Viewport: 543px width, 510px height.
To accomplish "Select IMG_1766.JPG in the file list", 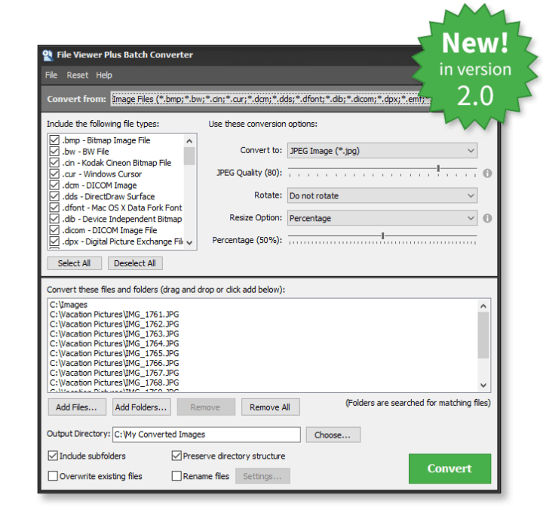I will [x=115, y=363].
